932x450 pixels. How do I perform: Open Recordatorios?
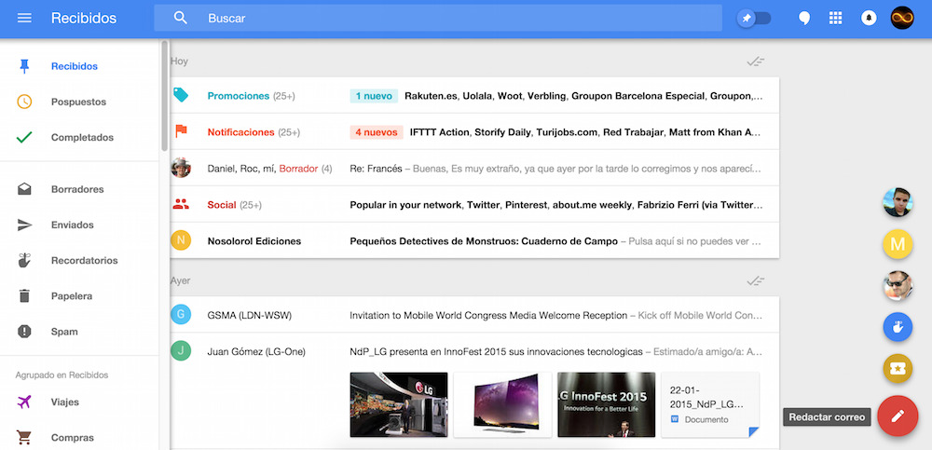click(85, 260)
